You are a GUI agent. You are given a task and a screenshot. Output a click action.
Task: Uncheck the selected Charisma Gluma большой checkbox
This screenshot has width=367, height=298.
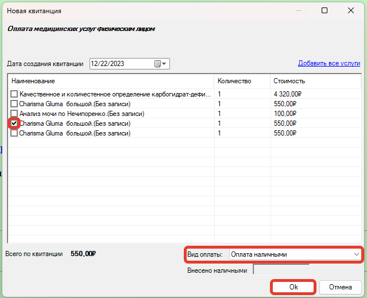(14, 123)
